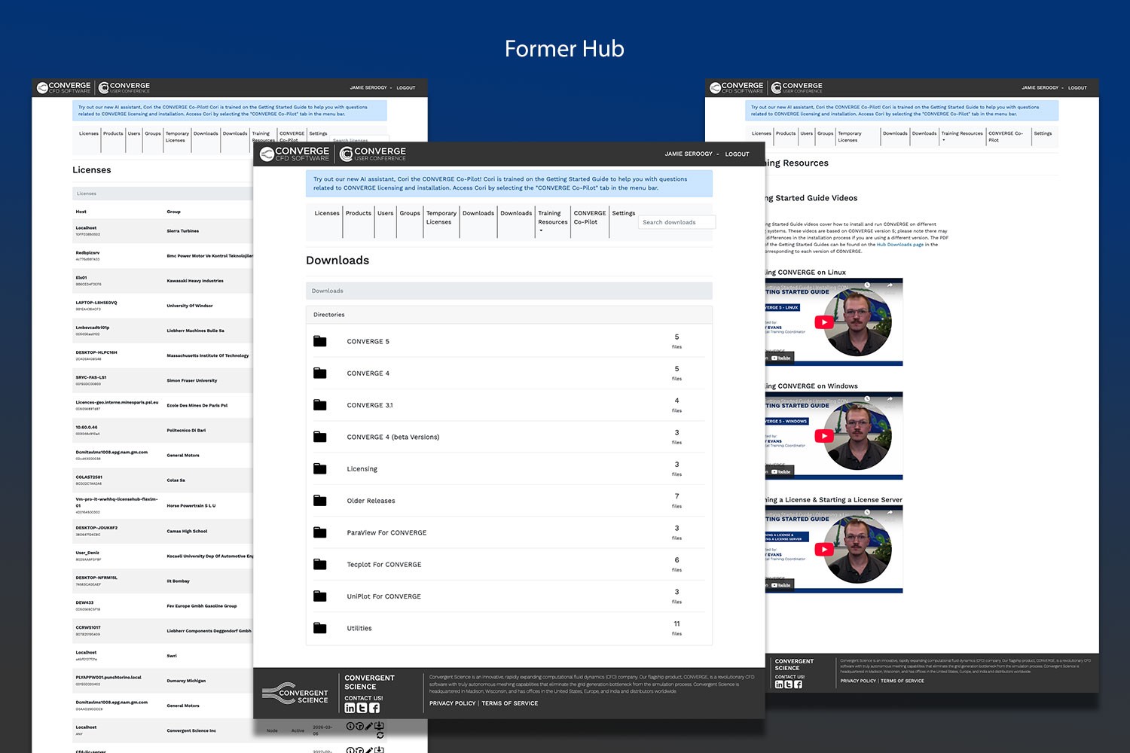The image size is (1130, 753).
Task: Open Terms of Service in Downloads window footer
Action: tap(510, 703)
